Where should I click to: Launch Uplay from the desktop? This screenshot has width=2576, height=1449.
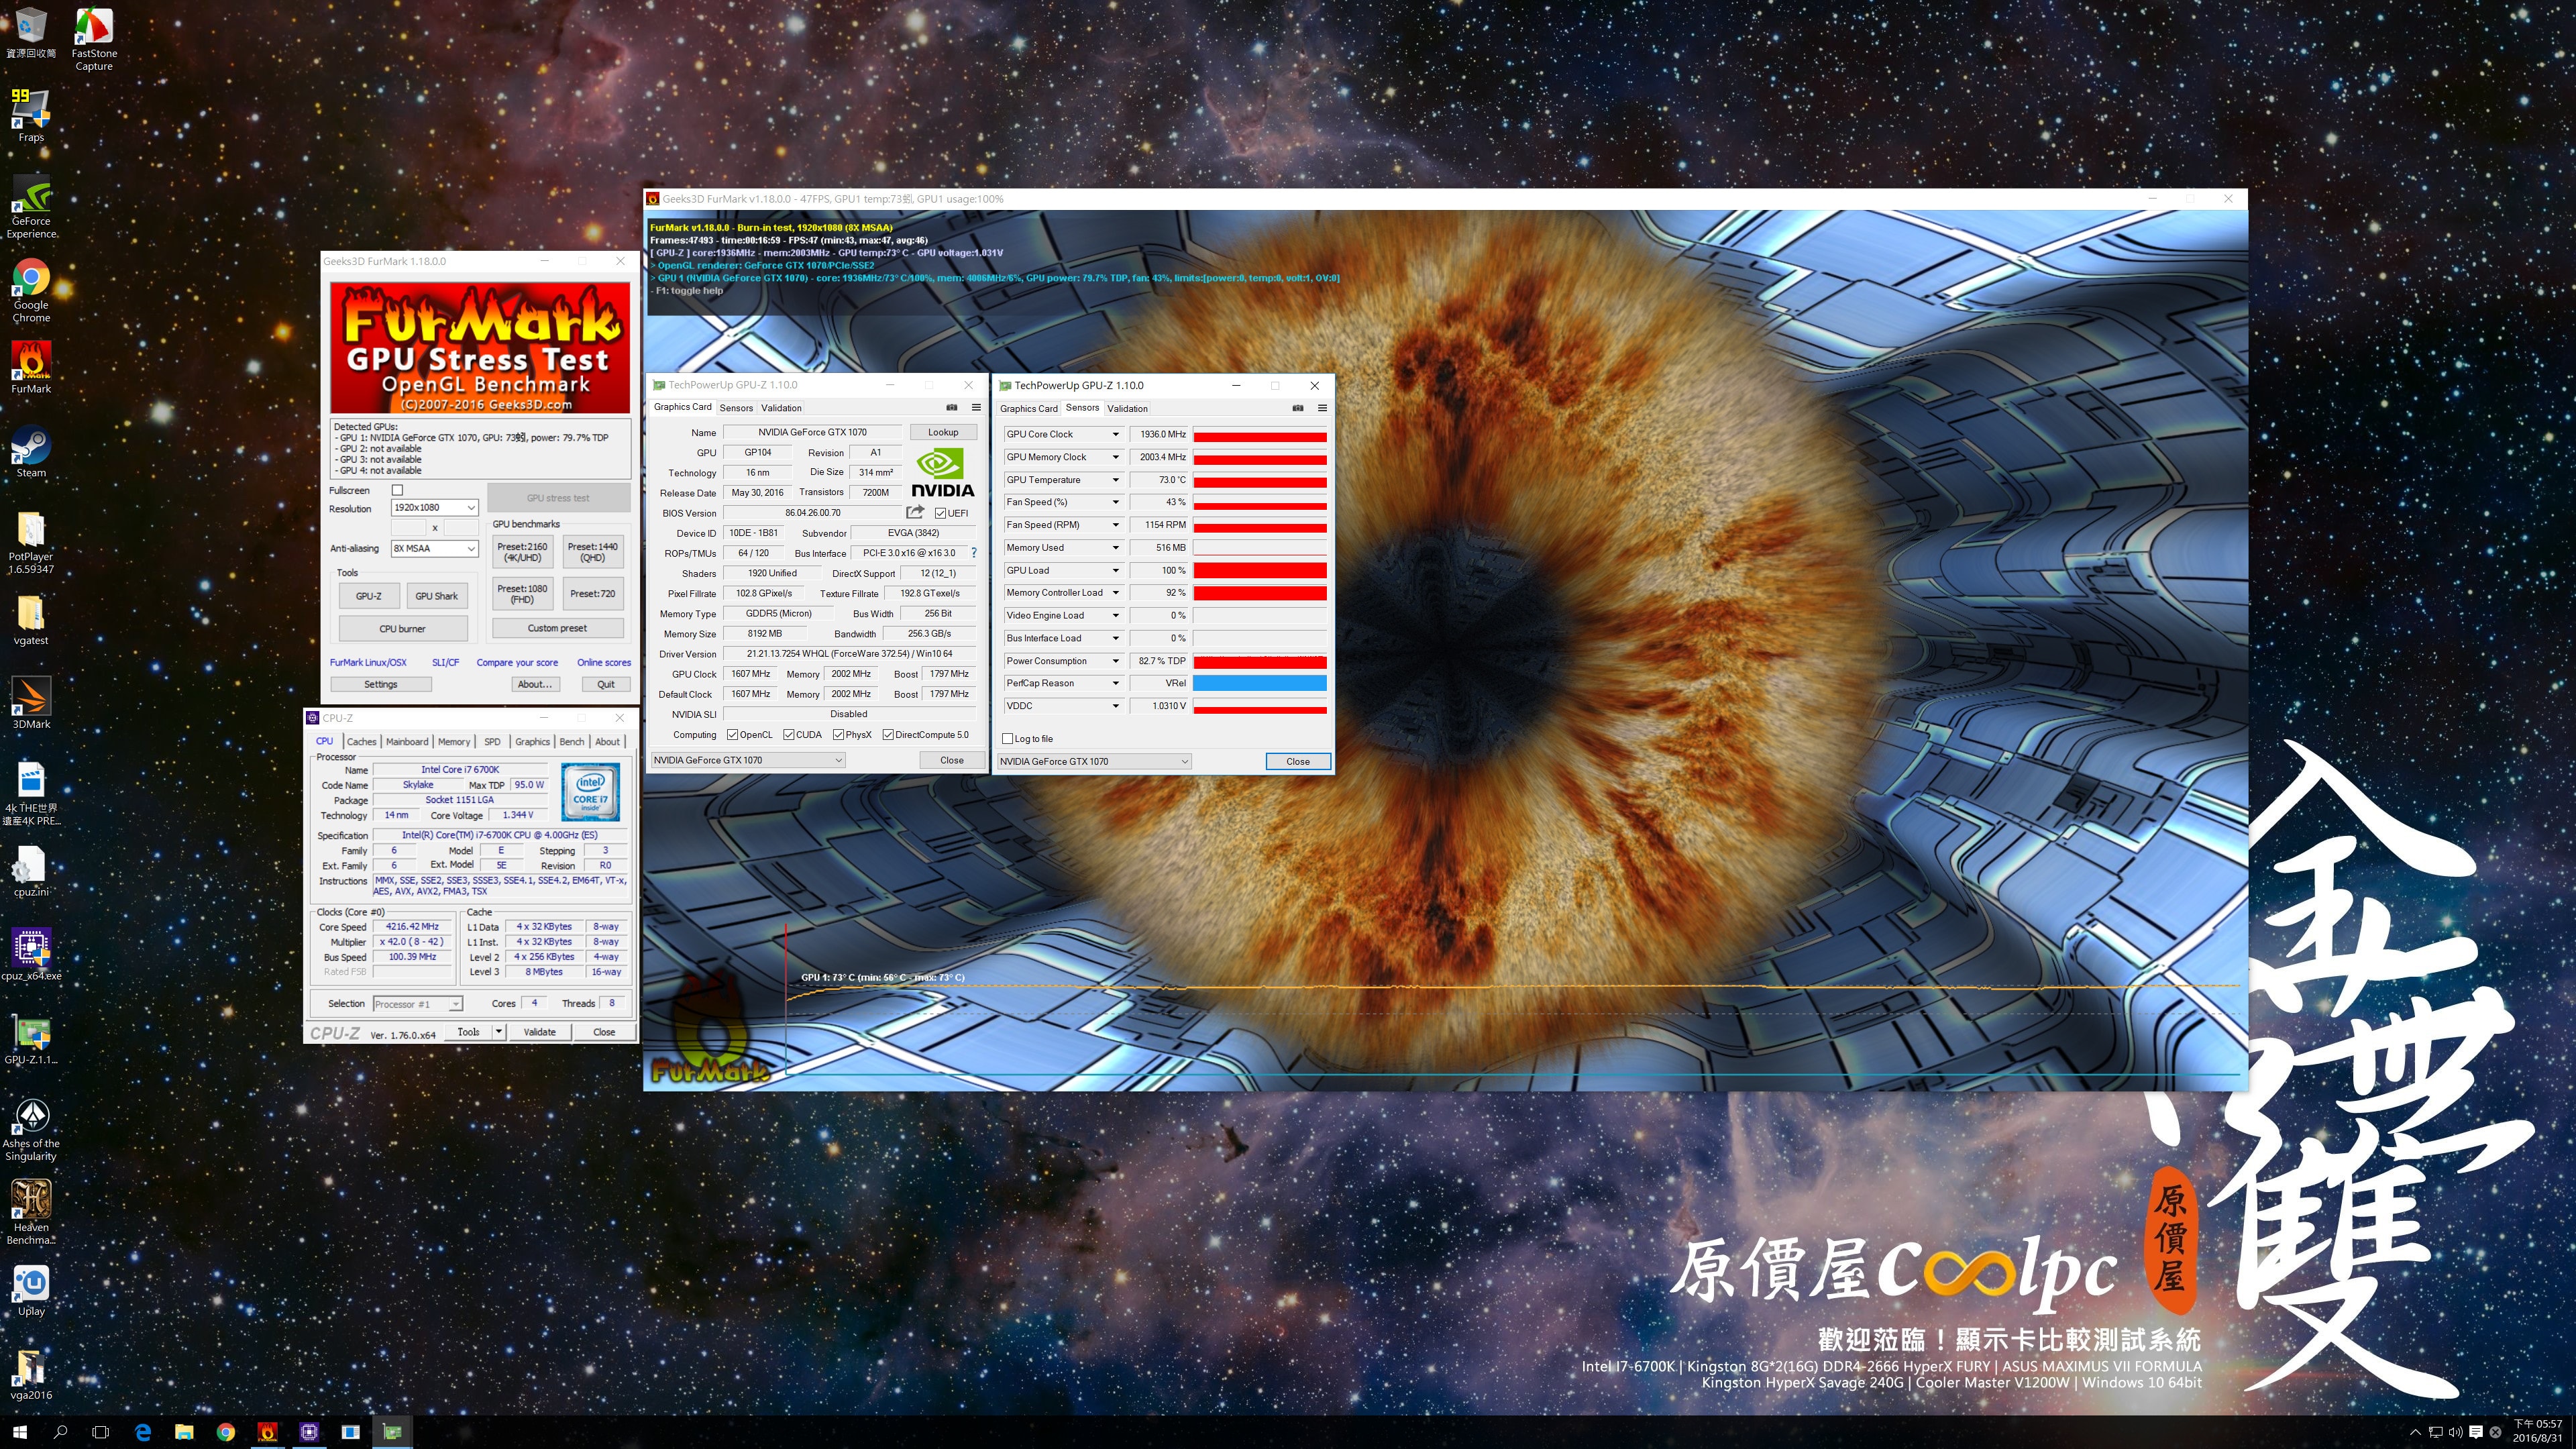point(31,1290)
